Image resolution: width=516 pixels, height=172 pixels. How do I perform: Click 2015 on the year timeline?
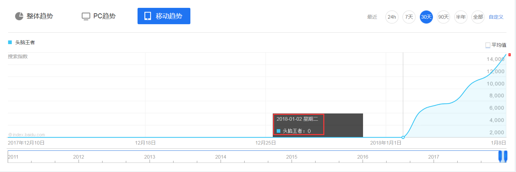click(291, 157)
